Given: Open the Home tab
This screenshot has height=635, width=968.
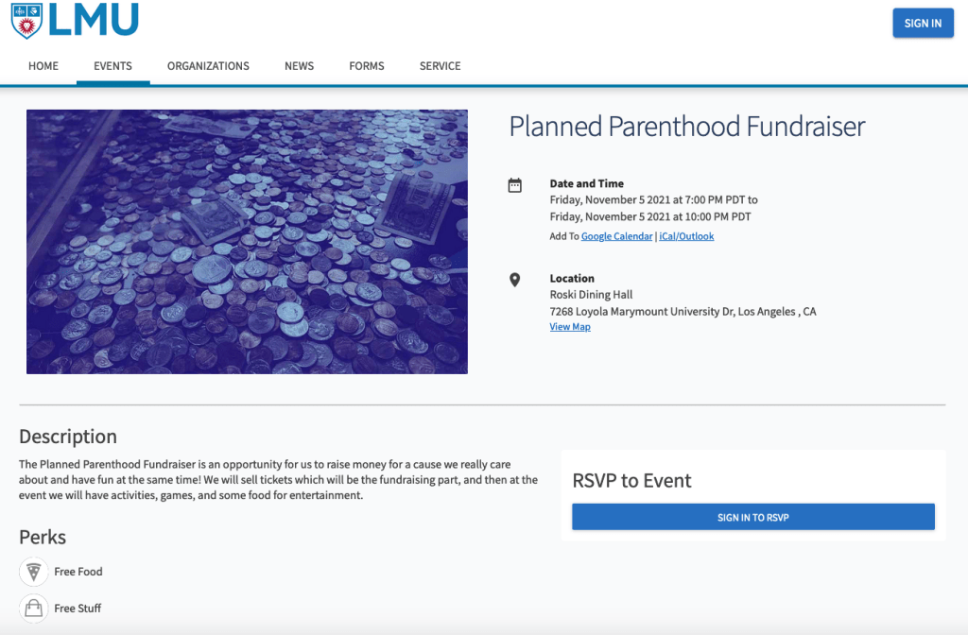Looking at the screenshot, I should coord(43,66).
